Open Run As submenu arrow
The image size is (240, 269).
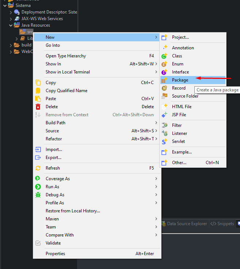coord(156,187)
